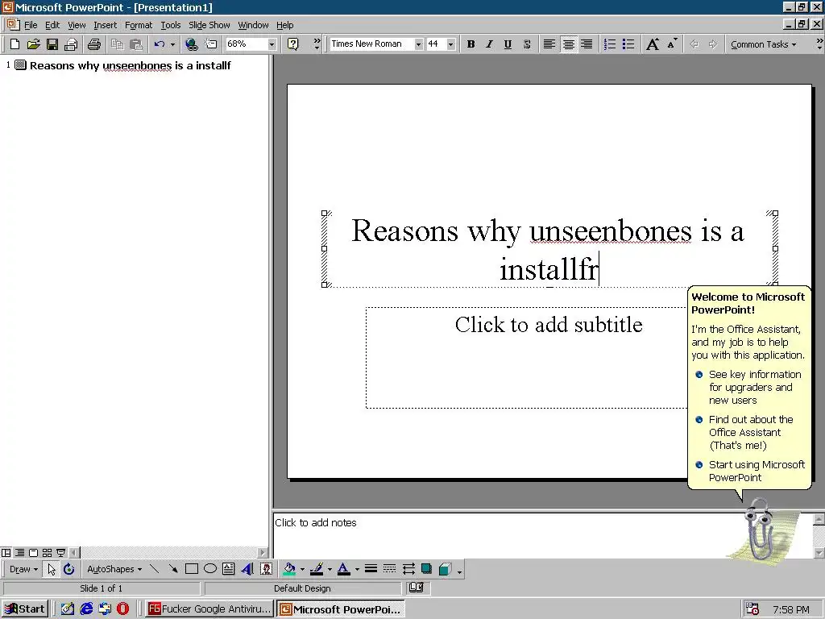Create a new presentation with New icon

[x=15, y=44]
